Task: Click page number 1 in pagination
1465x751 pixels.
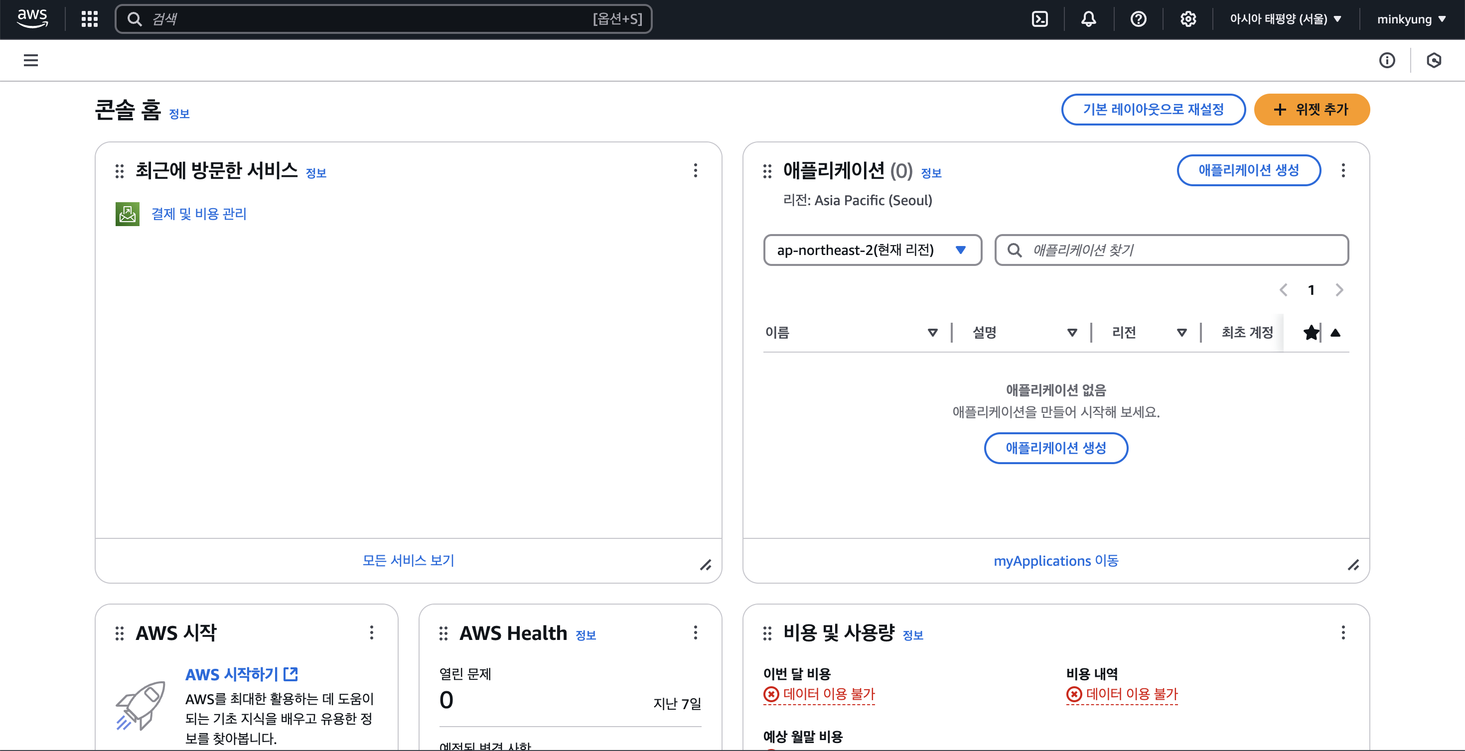Action: [1311, 290]
